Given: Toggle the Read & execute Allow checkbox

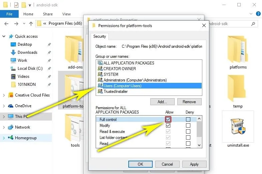Looking at the screenshot, I should click(x=168, y=132).
